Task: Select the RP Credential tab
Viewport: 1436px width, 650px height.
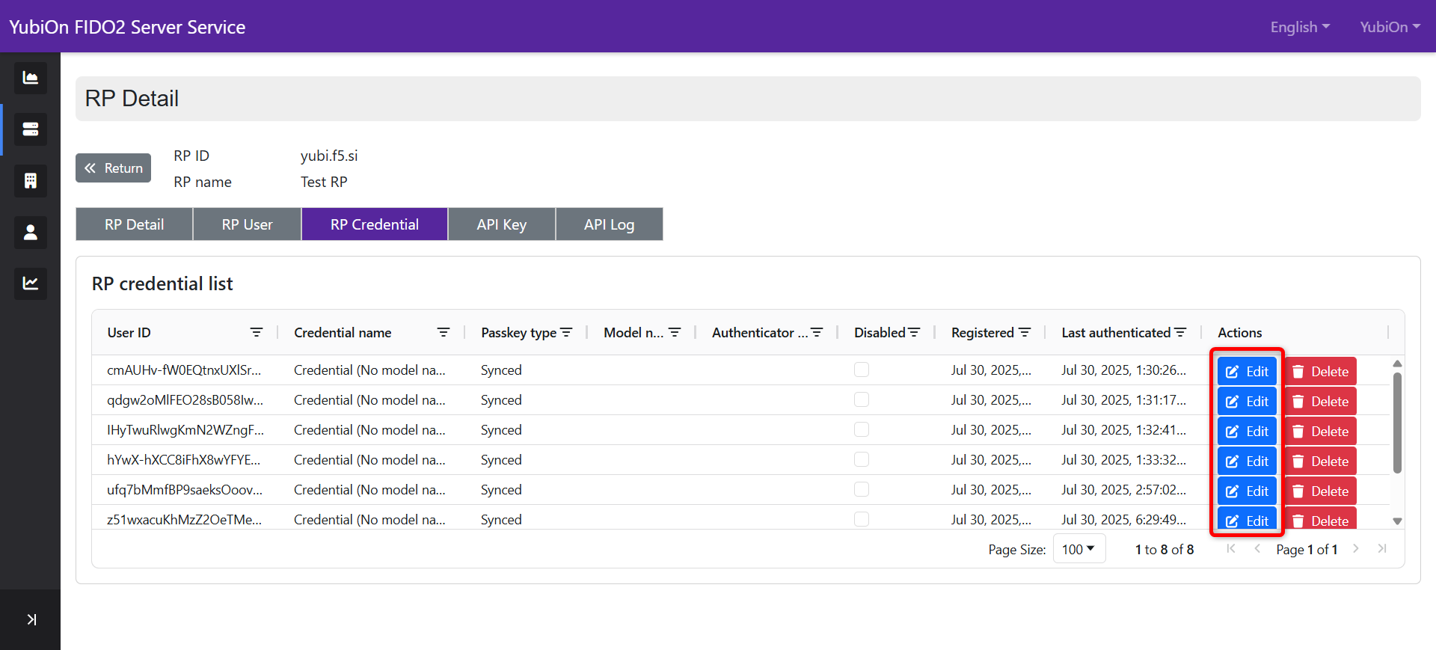Action: pos(375,224)
